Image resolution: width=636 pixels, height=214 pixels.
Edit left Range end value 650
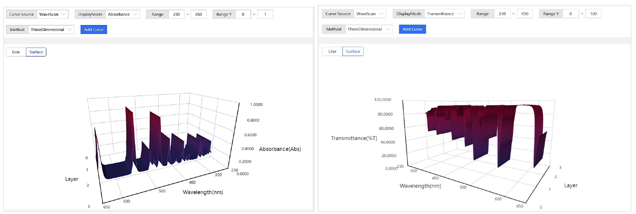pos(198,14)
